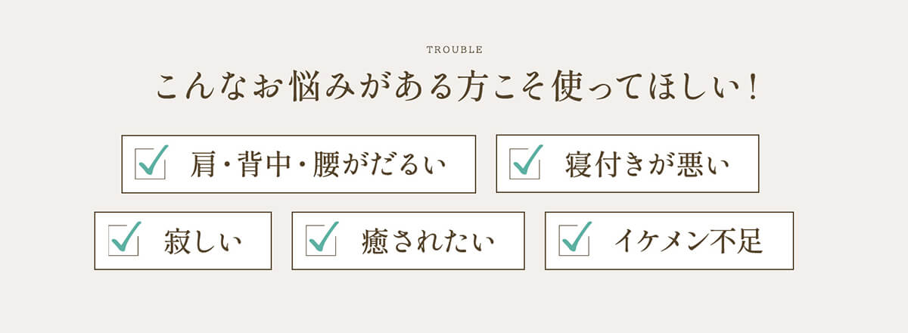The width and height of the screenshot is (908, 333).
Task: Select the 癒されたい label text
Action: click(428, 241)
